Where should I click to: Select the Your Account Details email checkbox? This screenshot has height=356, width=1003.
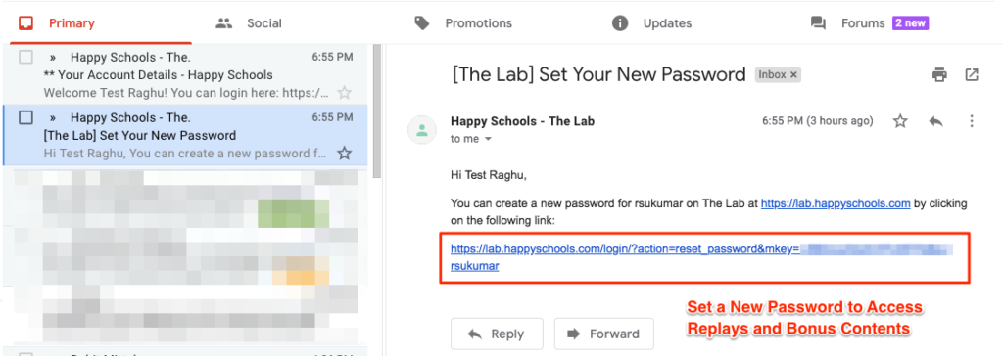tap(25, 58)
